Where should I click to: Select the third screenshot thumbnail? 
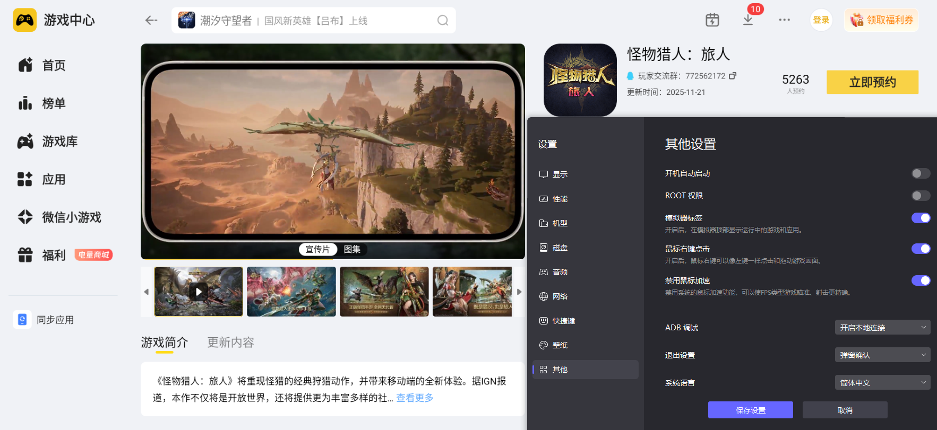384,292
